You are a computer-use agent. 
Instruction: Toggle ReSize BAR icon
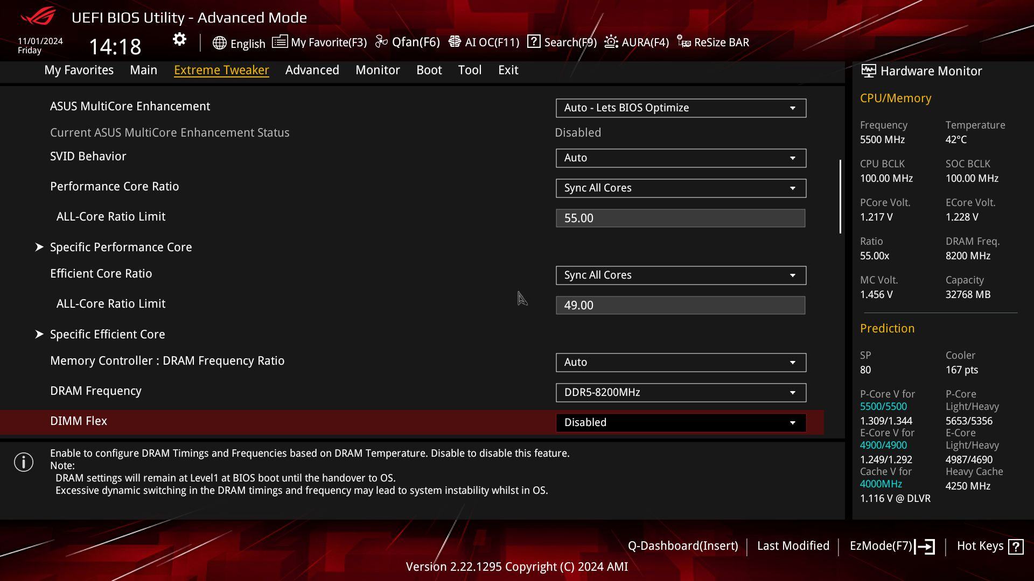tap(684, 42)
